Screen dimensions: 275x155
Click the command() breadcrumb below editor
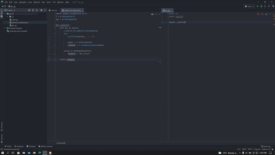(61, 143)
